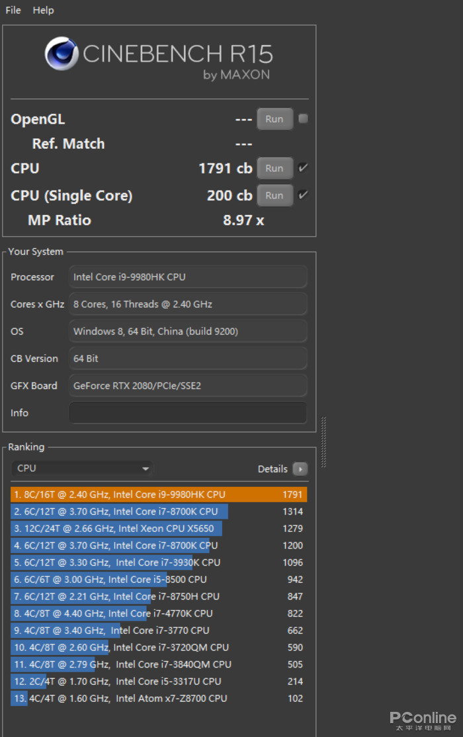The image size is (463, 737).
Task: Click the Details arrow icon
Action: (x=300, y=469)
